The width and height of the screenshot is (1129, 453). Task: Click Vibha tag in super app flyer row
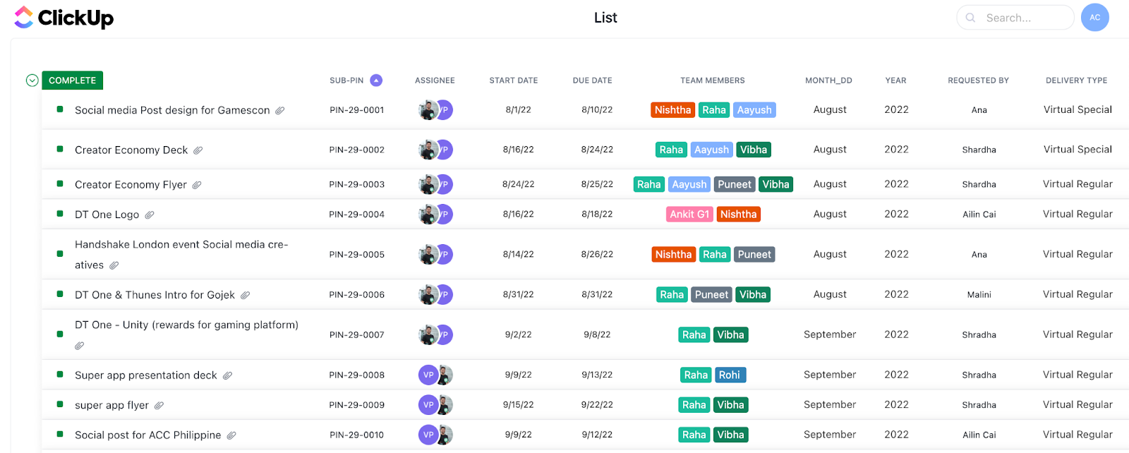pos(730,405)
